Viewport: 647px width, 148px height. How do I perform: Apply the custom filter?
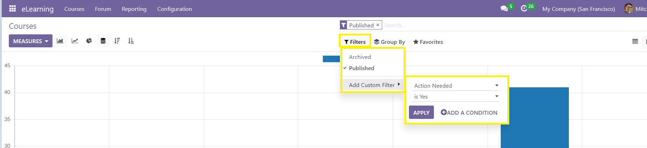pos(421,113)
